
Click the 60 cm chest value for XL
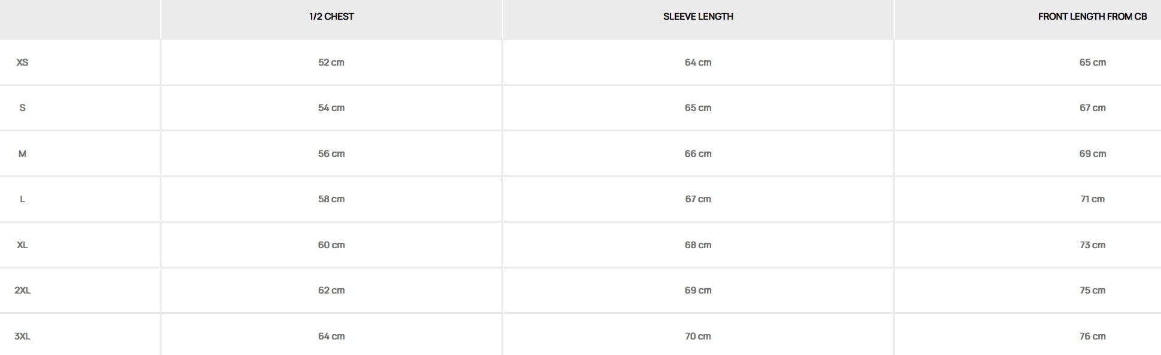331,245
